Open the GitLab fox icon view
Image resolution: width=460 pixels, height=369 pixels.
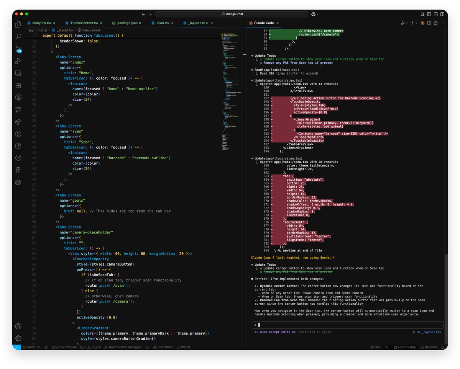click(18, 158)
